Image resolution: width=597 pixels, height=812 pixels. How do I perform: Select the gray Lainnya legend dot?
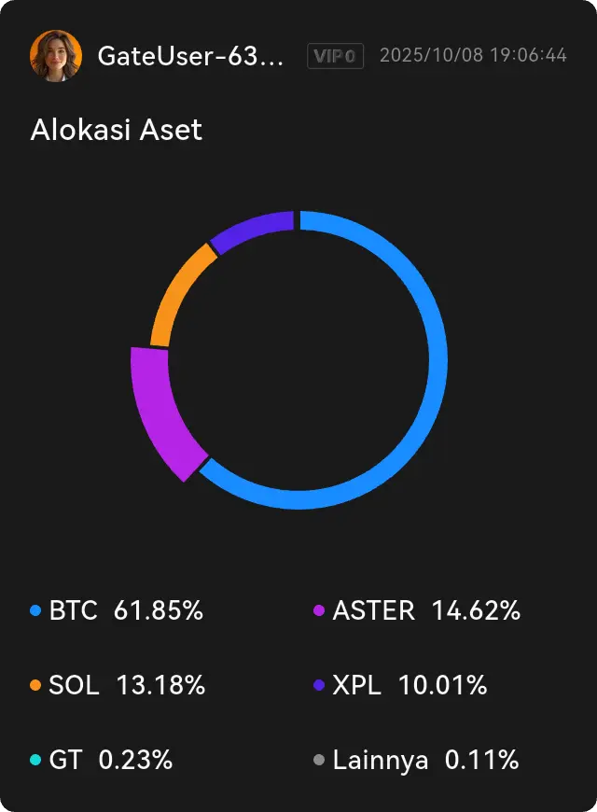[x=319, y=761]
